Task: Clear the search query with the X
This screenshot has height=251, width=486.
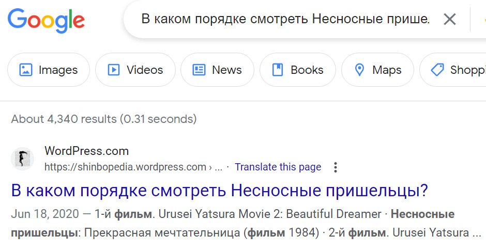Action: tap(450, 20)
